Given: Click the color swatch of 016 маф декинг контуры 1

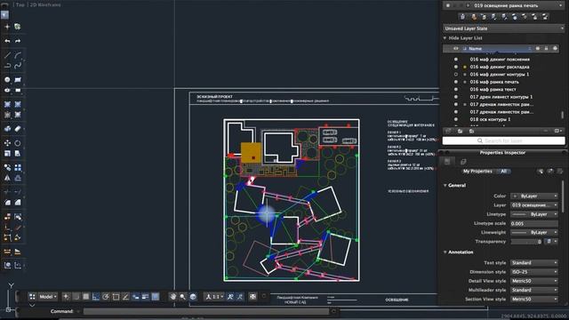Looking at the screenshot, I should pos(465,75).
